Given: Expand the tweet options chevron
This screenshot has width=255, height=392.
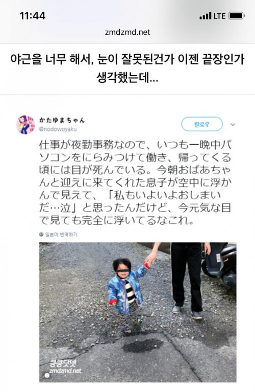Looking at the screenshot, I should (x=233, y=124).
